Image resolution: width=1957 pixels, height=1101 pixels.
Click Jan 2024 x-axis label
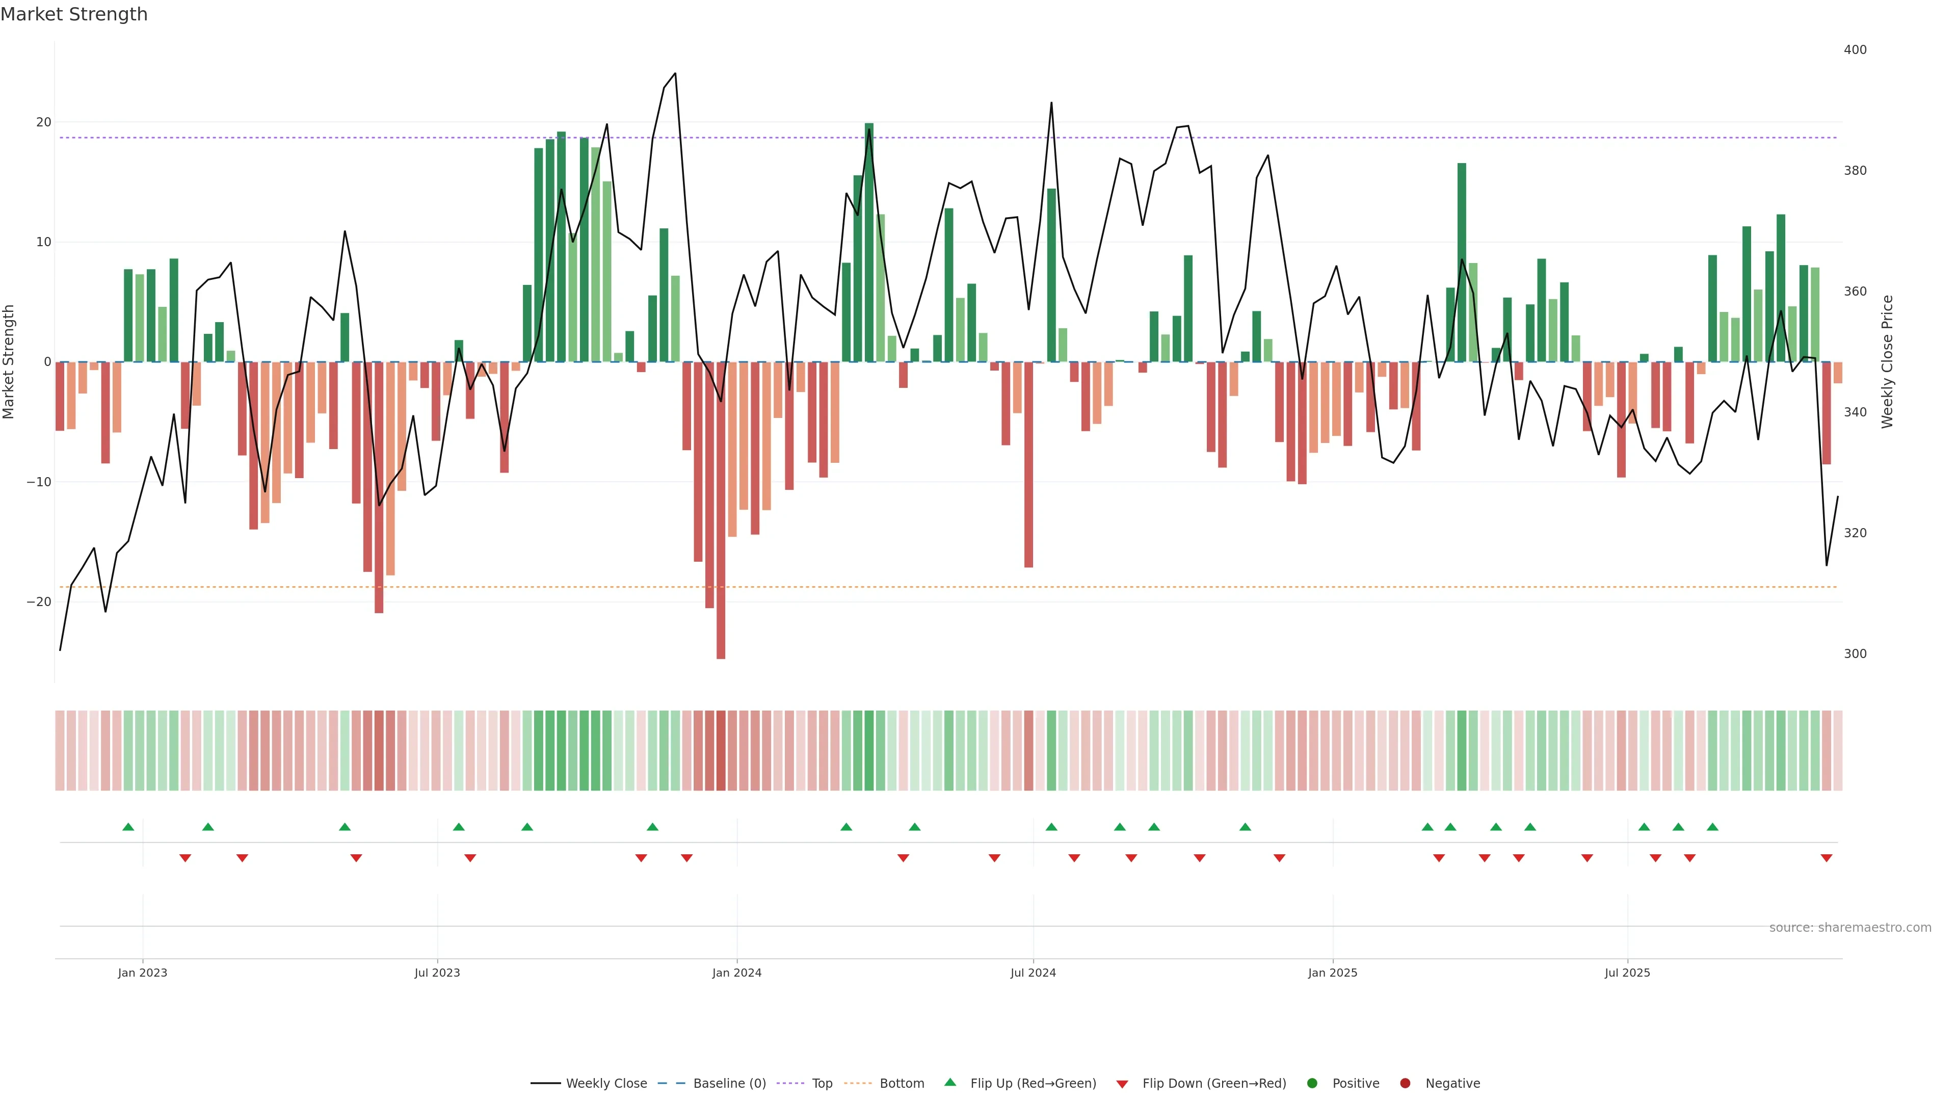(736, 973)
